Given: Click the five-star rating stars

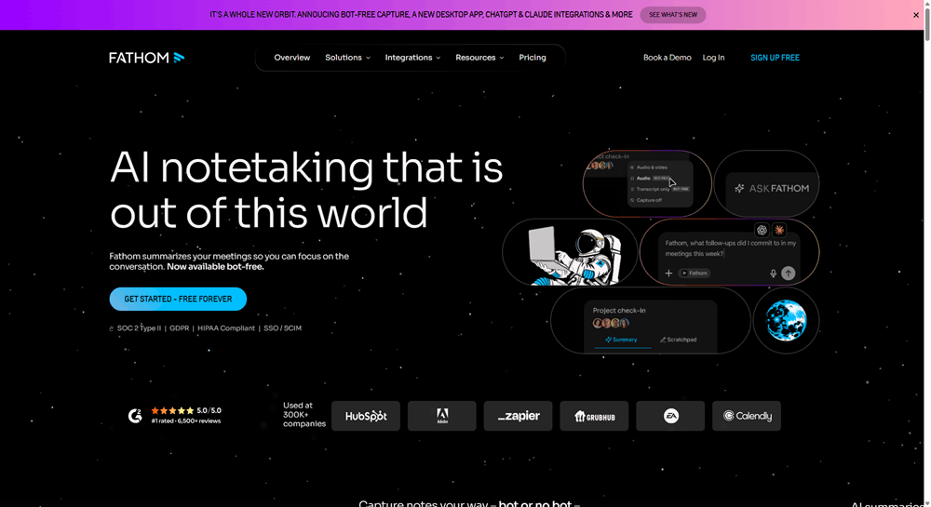Looking at the screenshot, I should [x=172, y=410].
